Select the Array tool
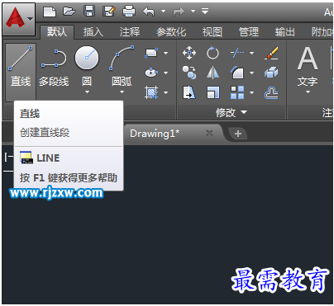The image size is (334, 306). coord(237,92)
